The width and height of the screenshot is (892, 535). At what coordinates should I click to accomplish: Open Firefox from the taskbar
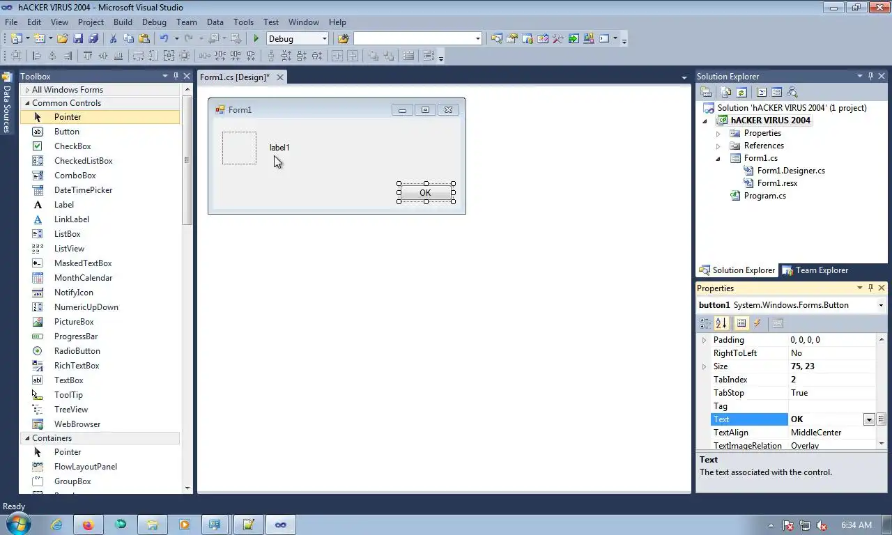point(88,525)
